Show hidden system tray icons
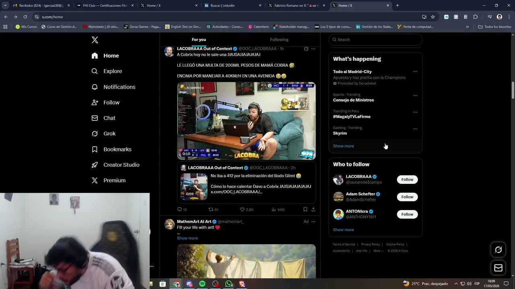 coord(455,284)
